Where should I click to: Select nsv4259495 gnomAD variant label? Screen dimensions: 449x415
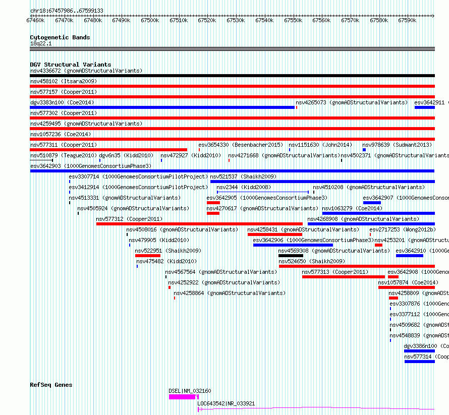86,124
